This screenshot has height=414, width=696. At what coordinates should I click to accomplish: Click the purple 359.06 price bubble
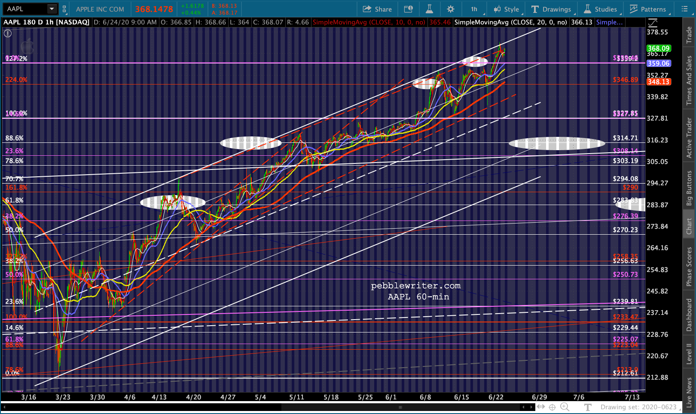click(659, 63)
